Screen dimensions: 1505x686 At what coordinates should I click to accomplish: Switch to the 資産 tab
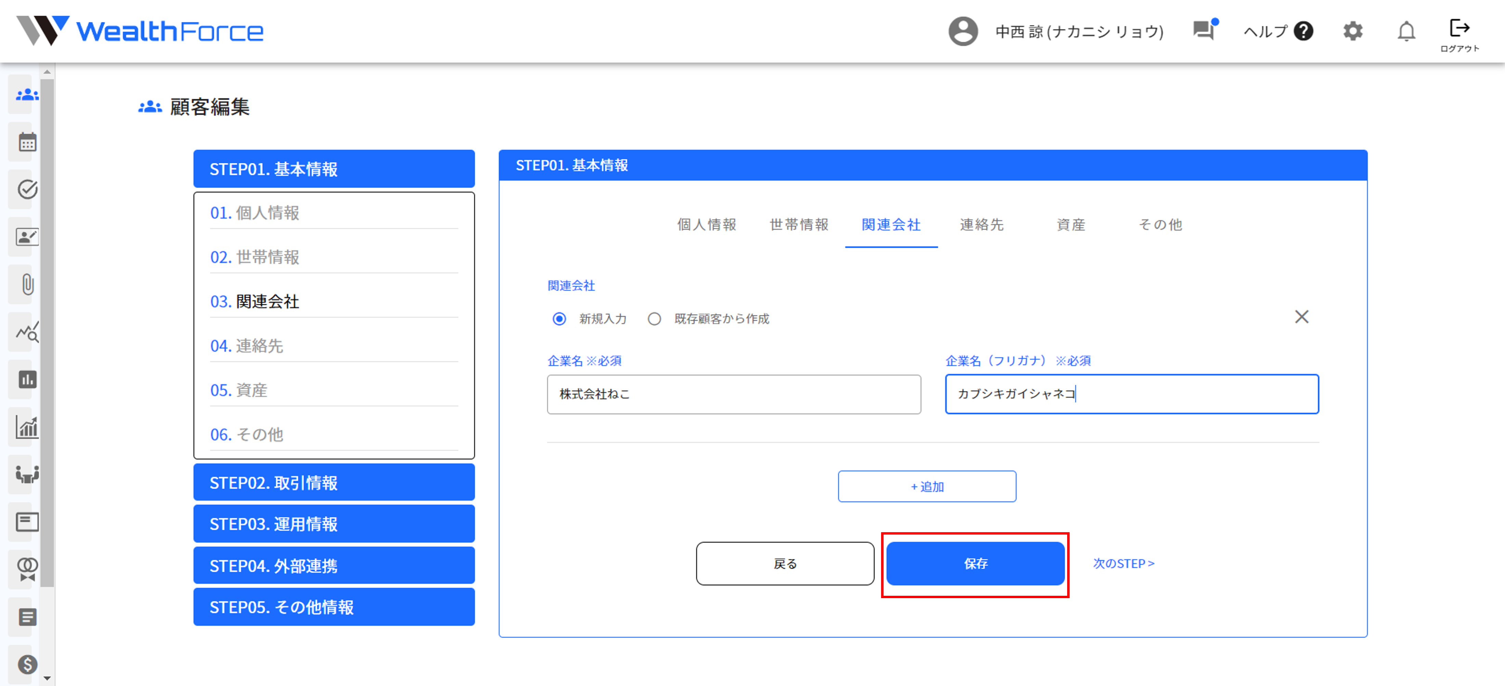(1071, 225)
